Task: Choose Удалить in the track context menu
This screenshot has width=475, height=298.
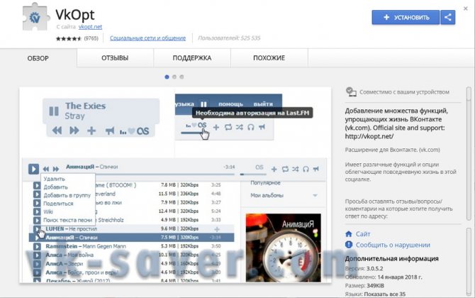Action: 54,179
